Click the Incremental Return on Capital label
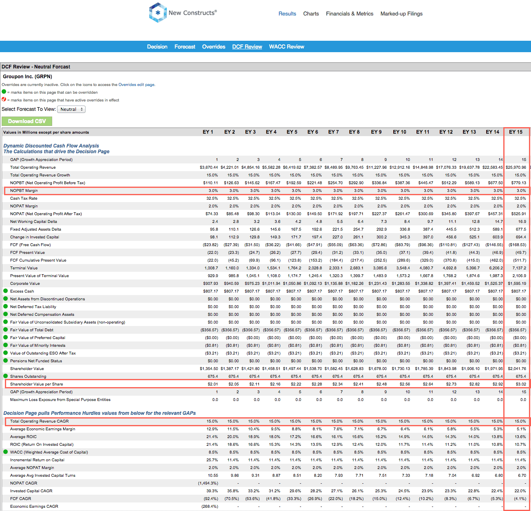The height and width of the screenshot is (511, 531). click(37, 460)
